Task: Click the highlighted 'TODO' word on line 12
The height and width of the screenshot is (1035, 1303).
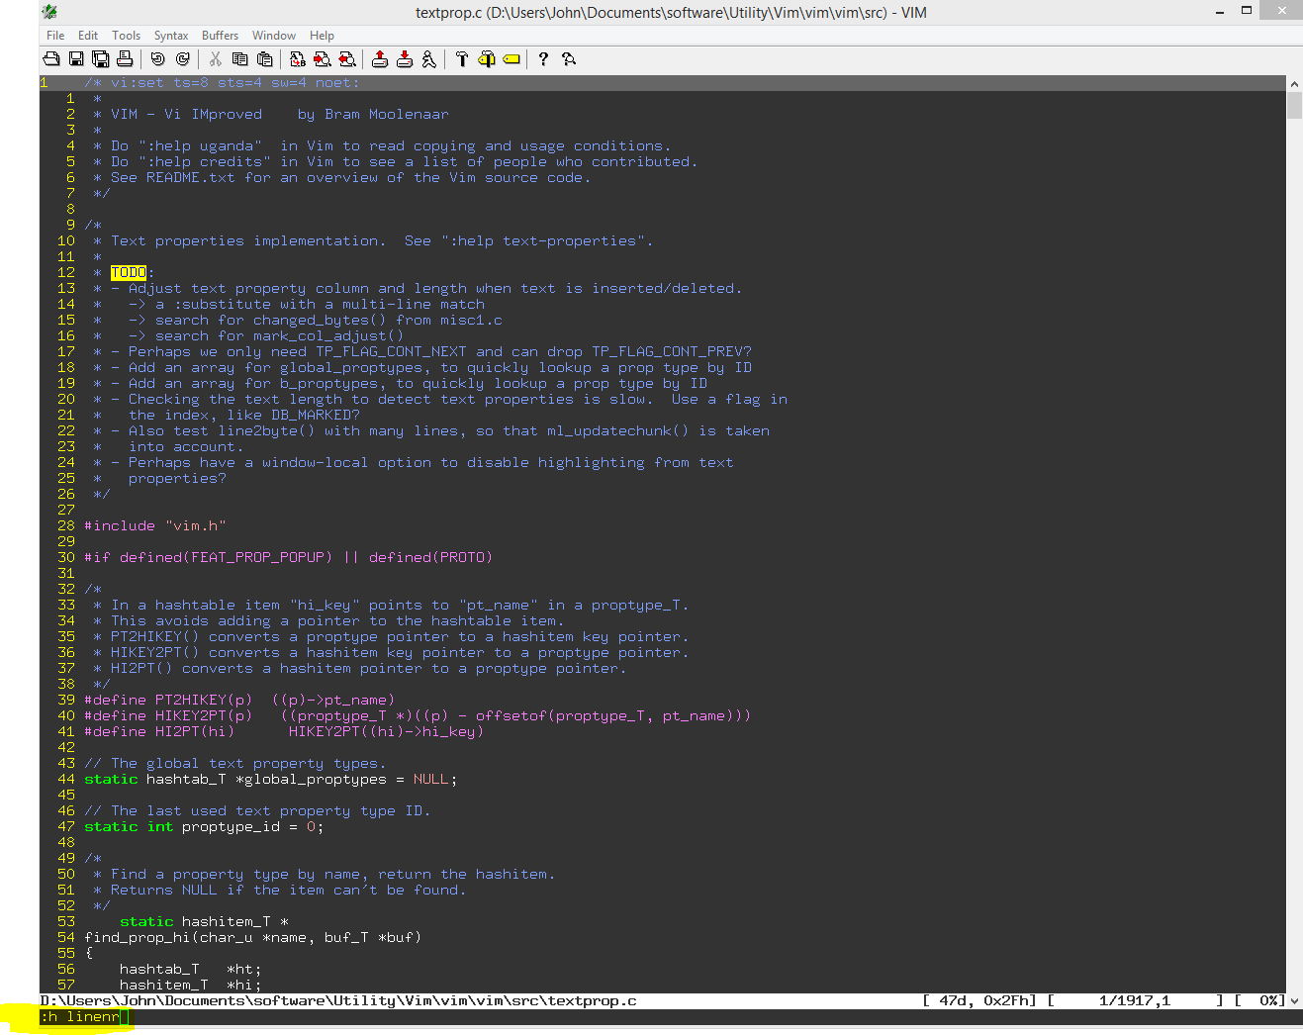Action: tap(129, 272)
